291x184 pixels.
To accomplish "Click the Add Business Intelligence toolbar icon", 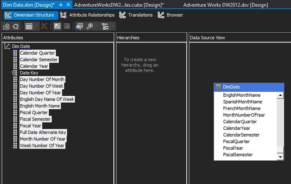I will 6,26.
